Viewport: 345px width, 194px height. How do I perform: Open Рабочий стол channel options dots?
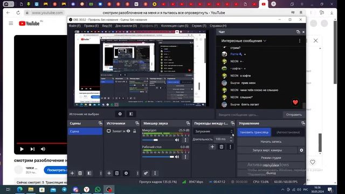coord(185,157)
